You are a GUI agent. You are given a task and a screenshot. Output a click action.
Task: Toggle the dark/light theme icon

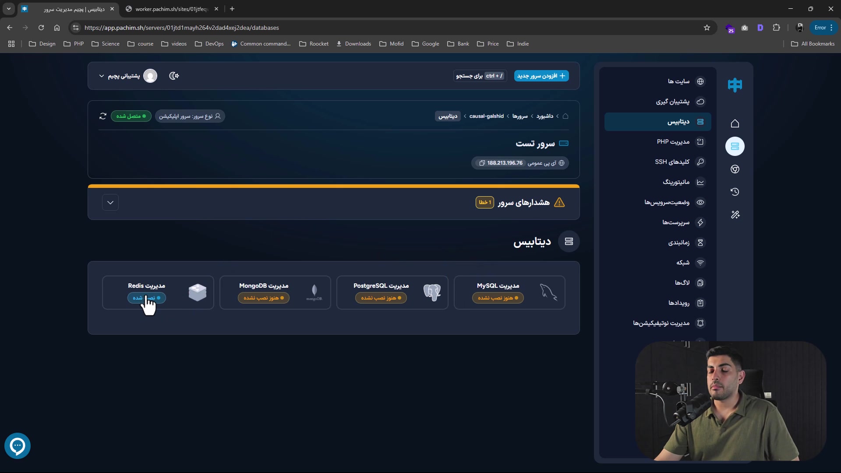point(174,76)
